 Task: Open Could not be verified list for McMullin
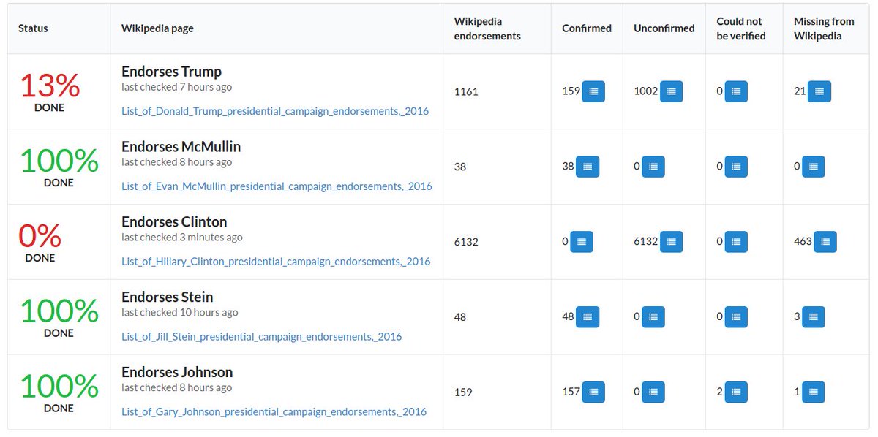coord(736,167)
